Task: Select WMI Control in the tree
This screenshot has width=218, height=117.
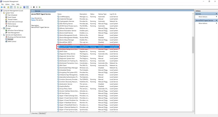Action: [x=12, y=42]
